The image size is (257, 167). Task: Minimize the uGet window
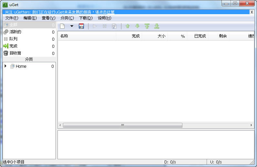(x=226, y=3)
